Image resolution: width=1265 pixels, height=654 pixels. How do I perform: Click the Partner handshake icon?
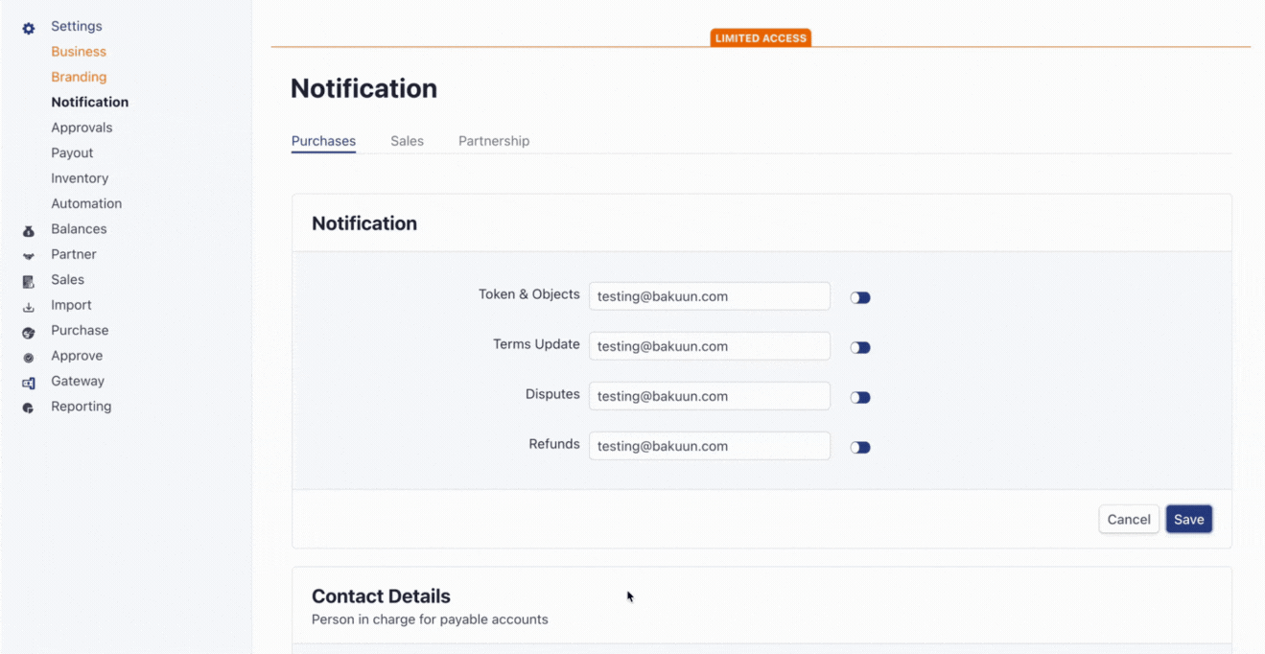click(28, 254)
